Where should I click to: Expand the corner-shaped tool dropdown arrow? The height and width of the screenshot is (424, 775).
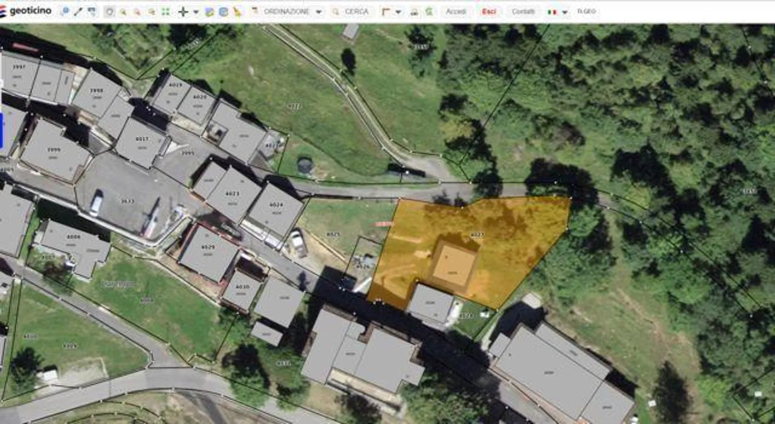click(x=398, y=12)
